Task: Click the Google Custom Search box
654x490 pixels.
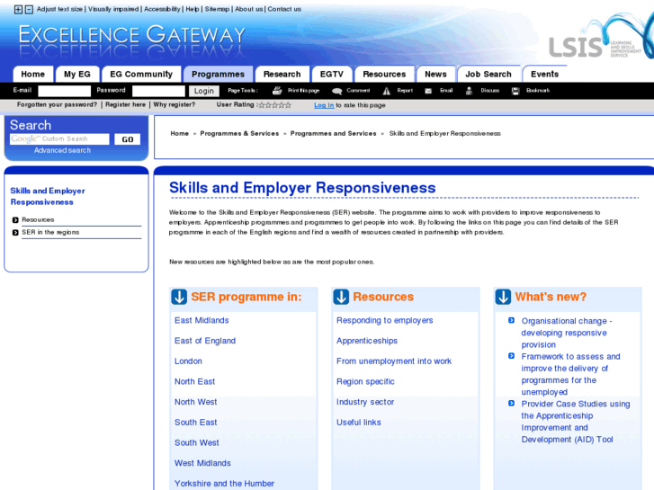Action: click(x=59, y=138)
